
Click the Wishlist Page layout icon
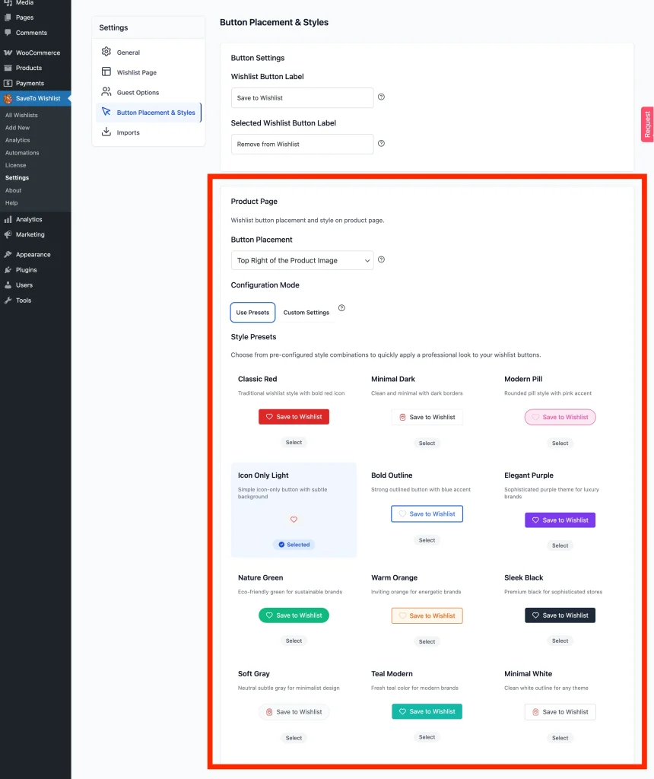coord(106,72)
